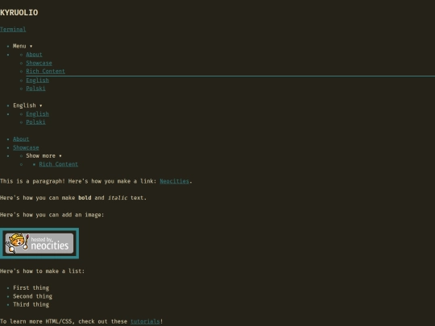The width and height of the screenshot is (435, 326).
Task: Choose Polski in the language dropdown list
Action: (x=35, y=122)
